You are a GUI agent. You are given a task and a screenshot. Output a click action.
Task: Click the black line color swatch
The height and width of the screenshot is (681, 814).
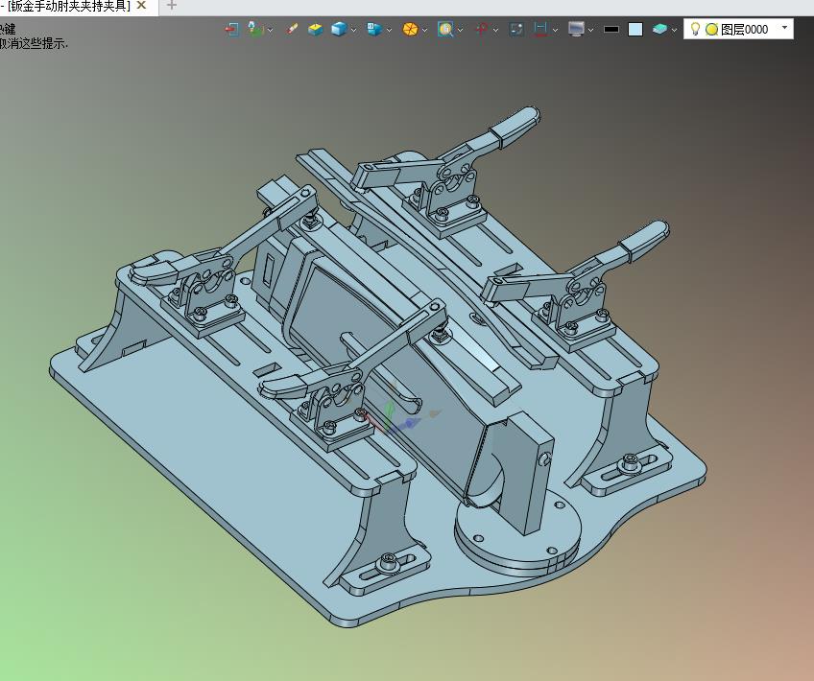(611, 30)
